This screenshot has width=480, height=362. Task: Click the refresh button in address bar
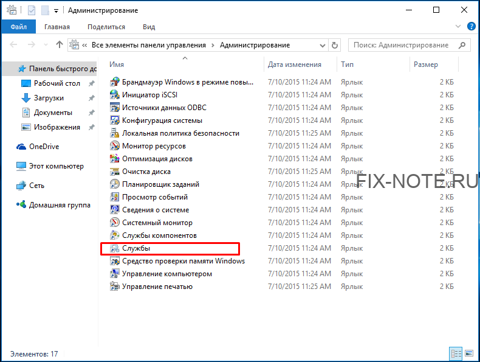click(335, 46)
